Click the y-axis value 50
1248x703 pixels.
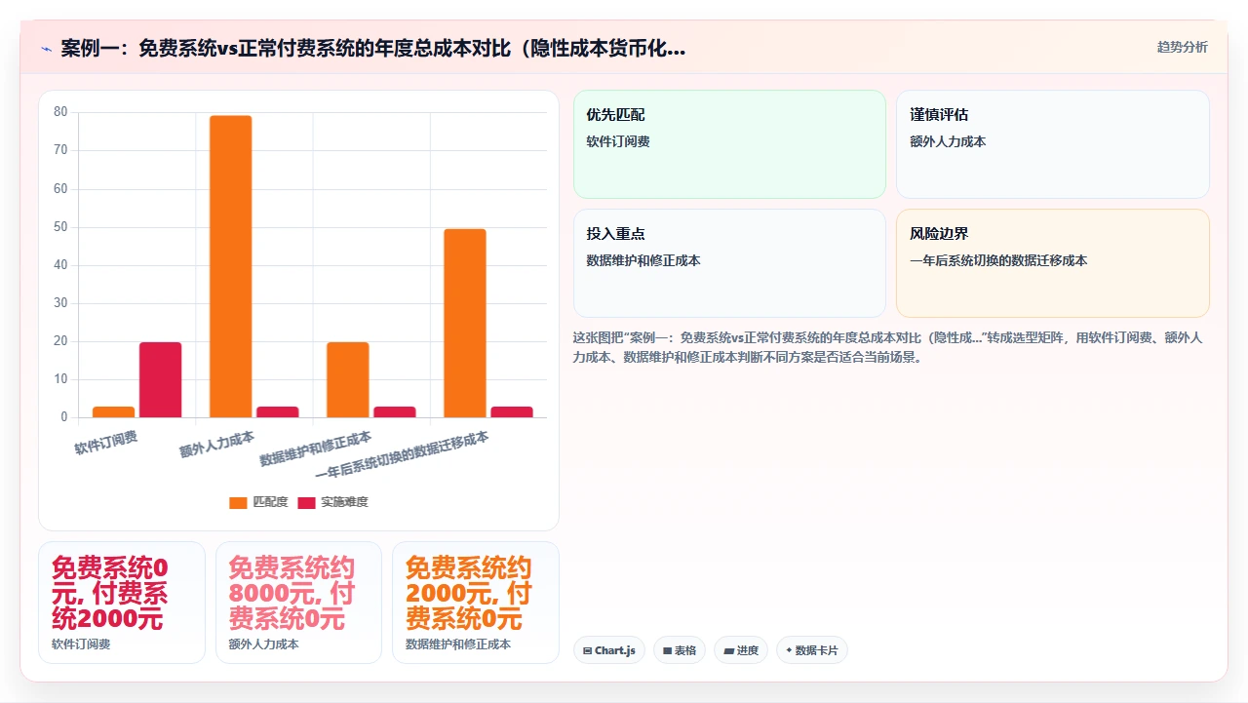pyautogui.click(x=60, y=227)
